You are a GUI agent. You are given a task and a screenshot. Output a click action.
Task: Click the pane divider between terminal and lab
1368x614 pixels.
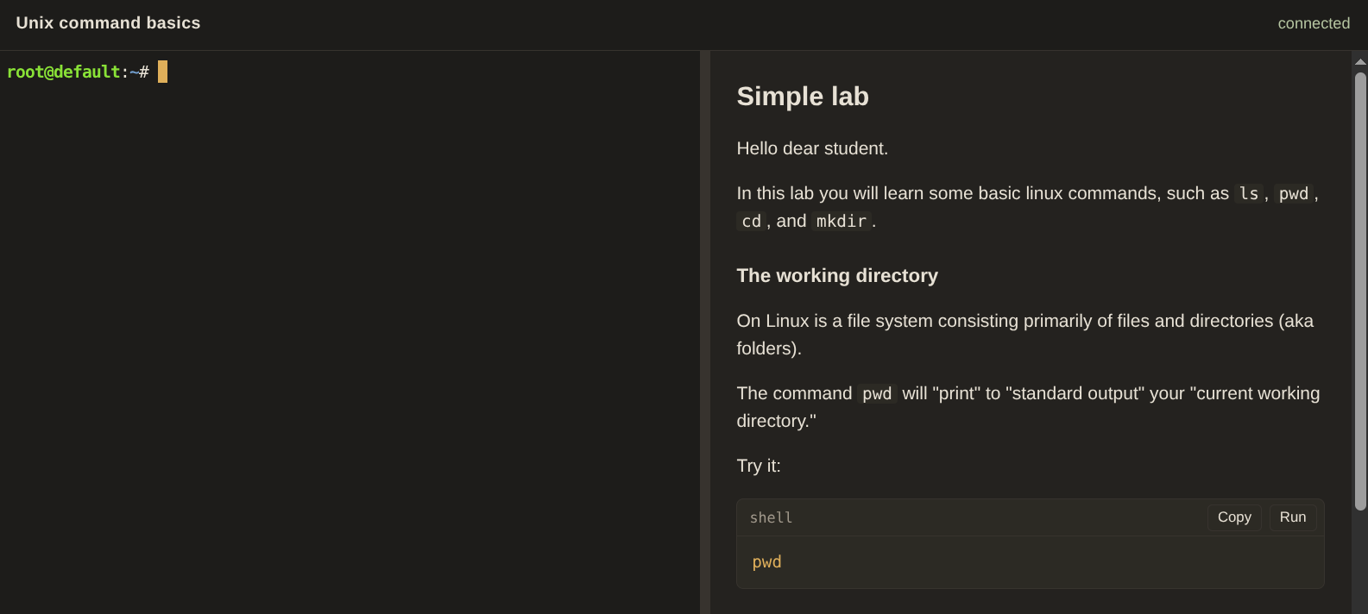click(x=705, y=332)
